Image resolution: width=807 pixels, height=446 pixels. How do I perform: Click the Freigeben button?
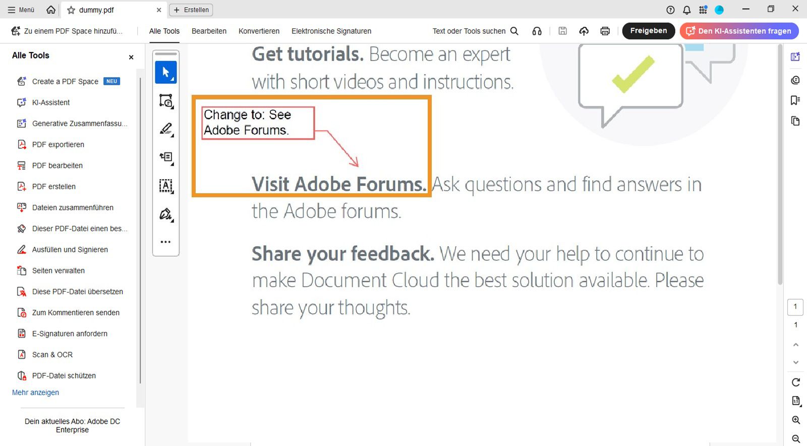pyautogui.click(x=648, y=31)
